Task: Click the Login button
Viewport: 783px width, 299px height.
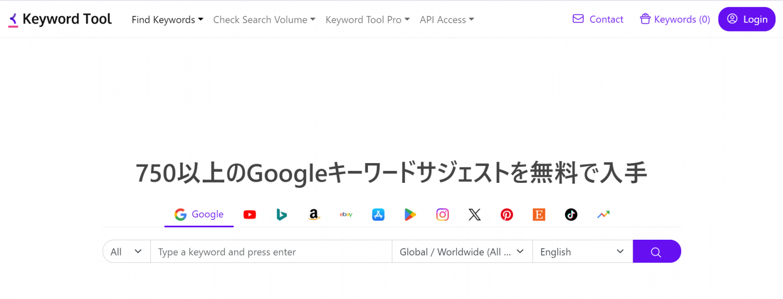Action: click(x=746, y=19)
